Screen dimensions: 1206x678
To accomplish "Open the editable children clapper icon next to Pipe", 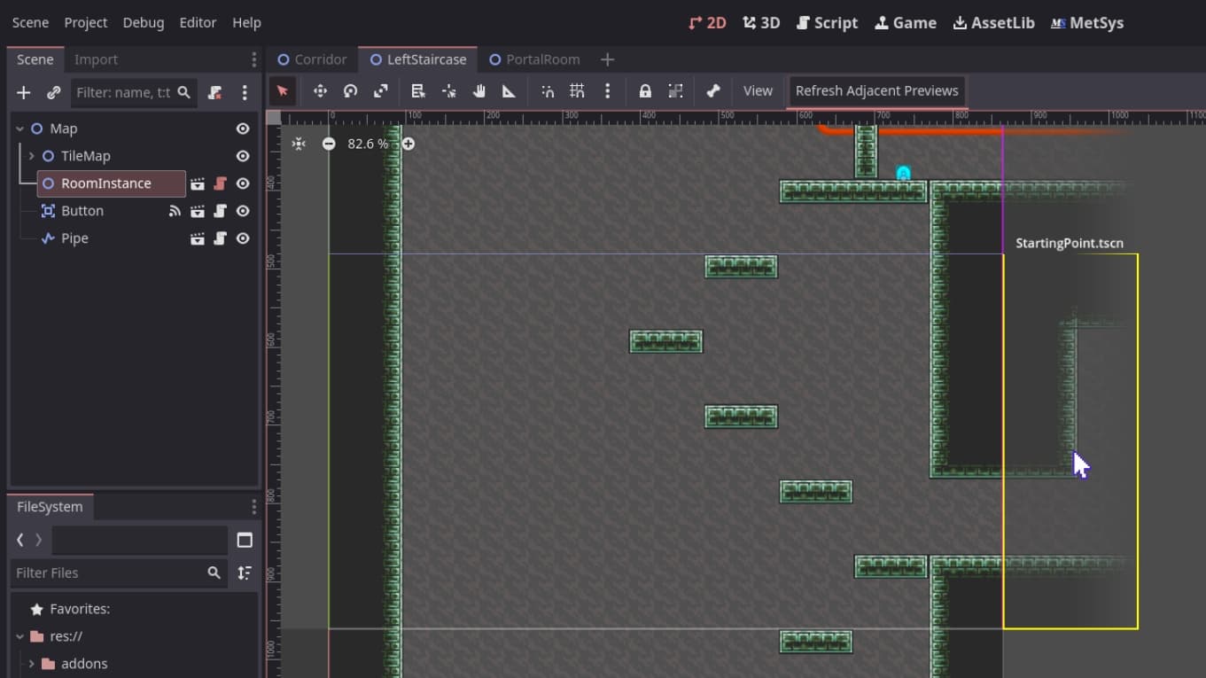I will pyautogui.click(x=197, y=238).
